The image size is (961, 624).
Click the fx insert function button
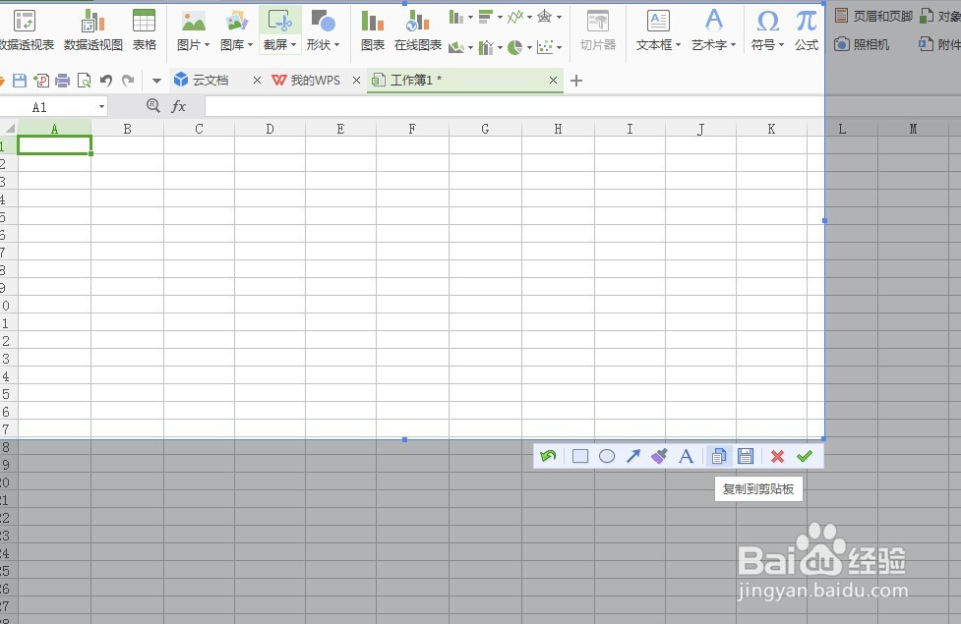[x=178, y=106]
